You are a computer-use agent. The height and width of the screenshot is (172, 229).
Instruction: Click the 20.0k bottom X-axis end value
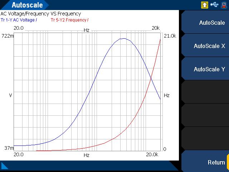[x=152, y=154]
